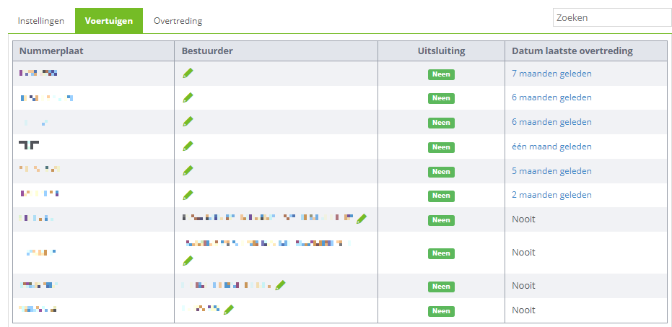Switch to the Instellingen tab
Screen dimensions: 672x327
coord(41,20)
